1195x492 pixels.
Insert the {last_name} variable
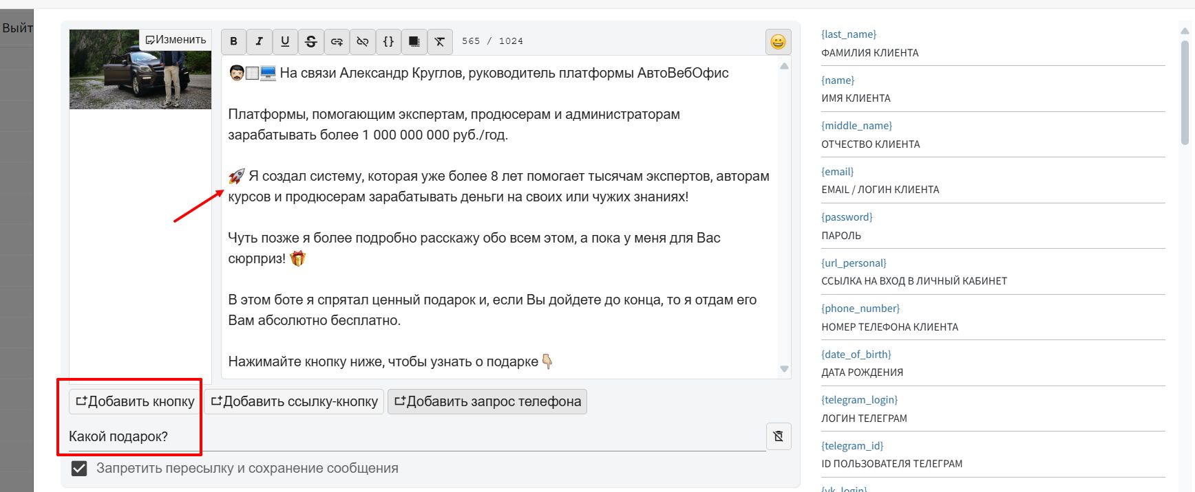(849, 34)
